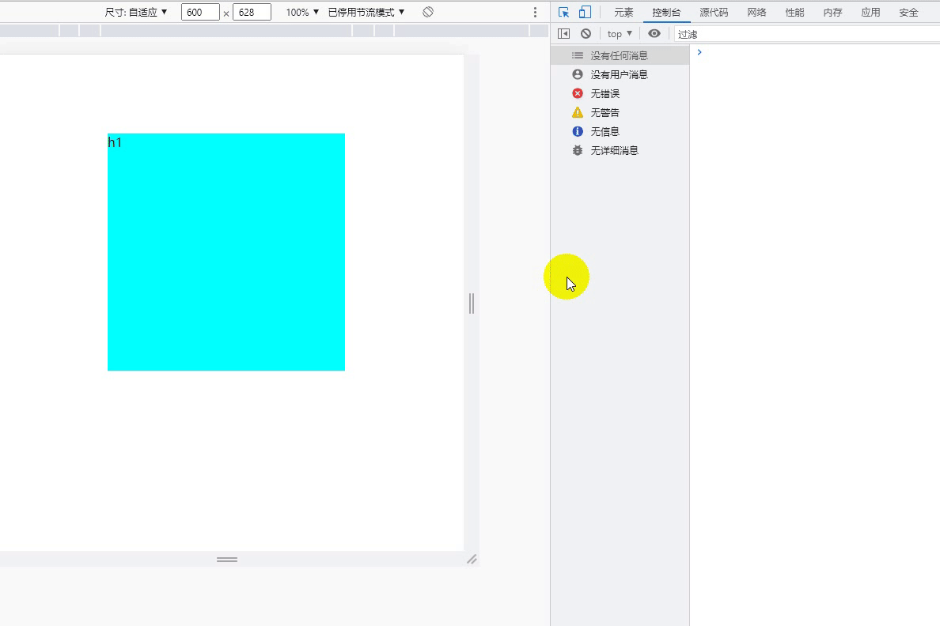
Task: Click the hide console sidebar icon
Action: coord(563,33)
